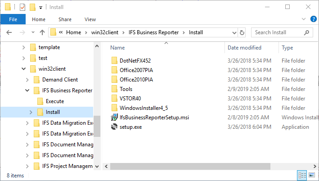Open the File menu

click(13, 19)
